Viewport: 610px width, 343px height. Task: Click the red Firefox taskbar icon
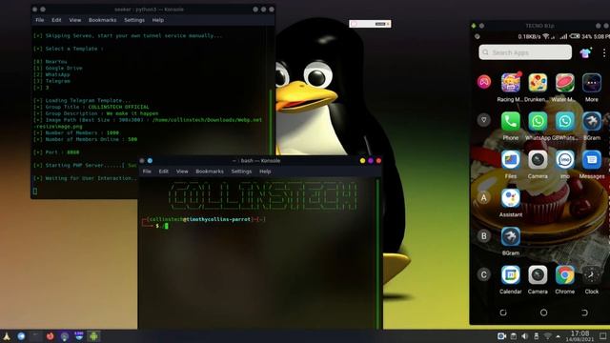point(51,336)
